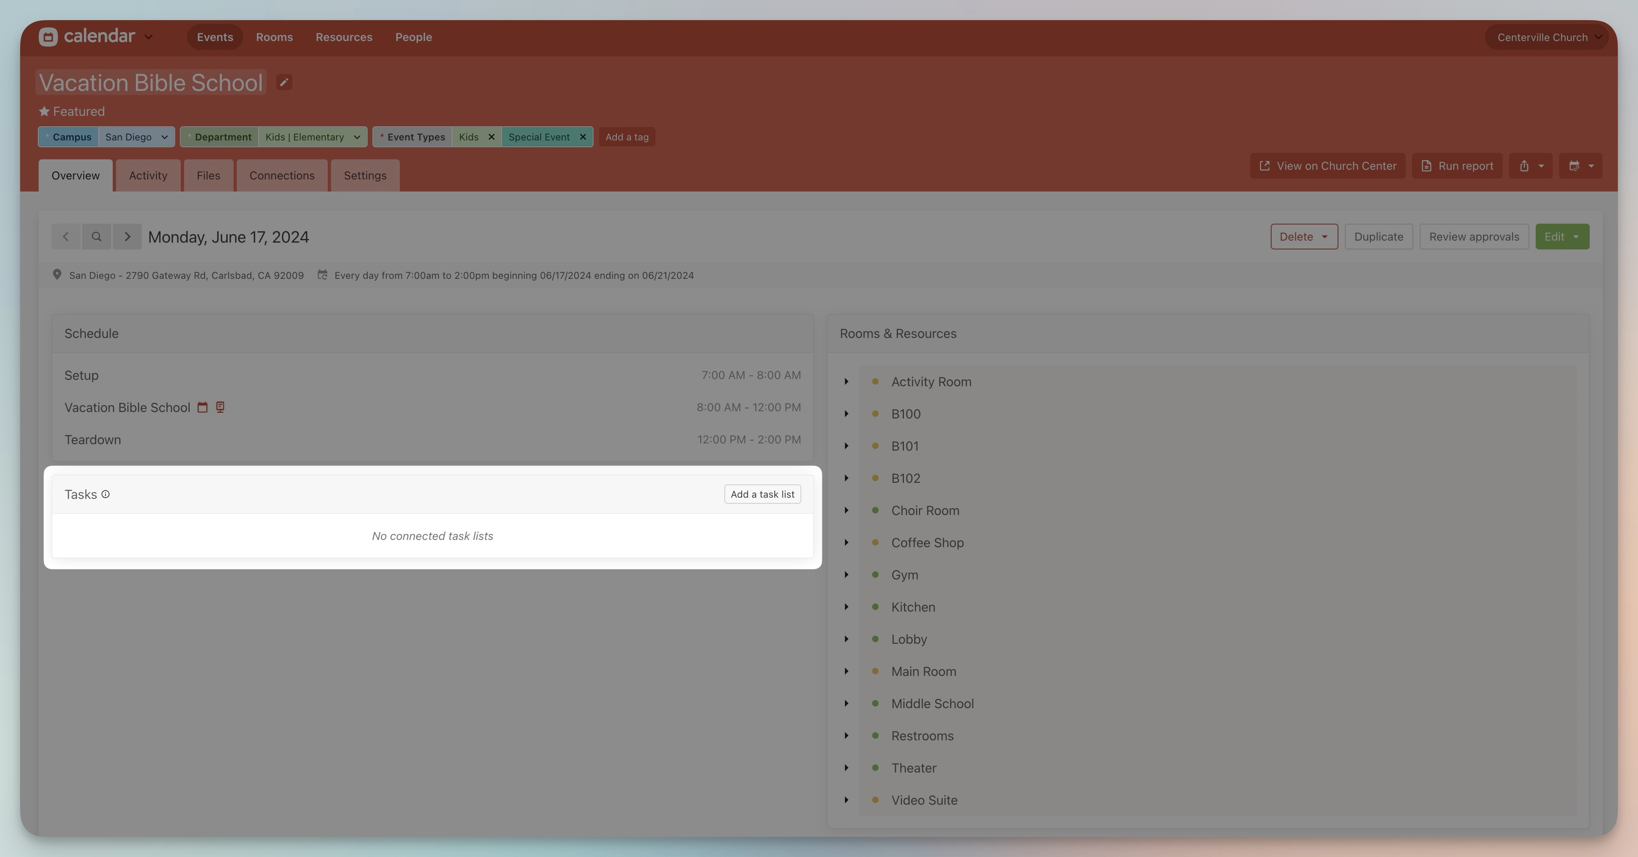
Task: Remove the Special Event tag
Action: click(x=583, y=136)
